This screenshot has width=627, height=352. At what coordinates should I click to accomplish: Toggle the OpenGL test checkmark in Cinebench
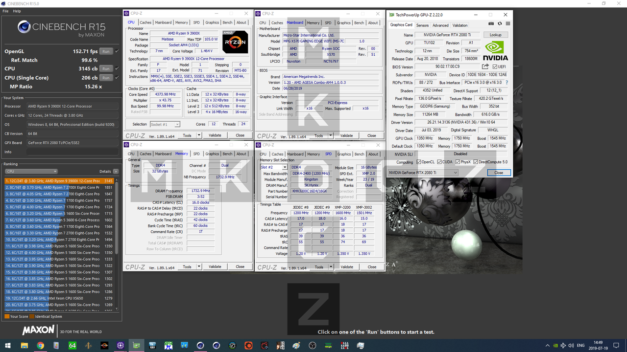pyautogui.click(x=117, y=51)
